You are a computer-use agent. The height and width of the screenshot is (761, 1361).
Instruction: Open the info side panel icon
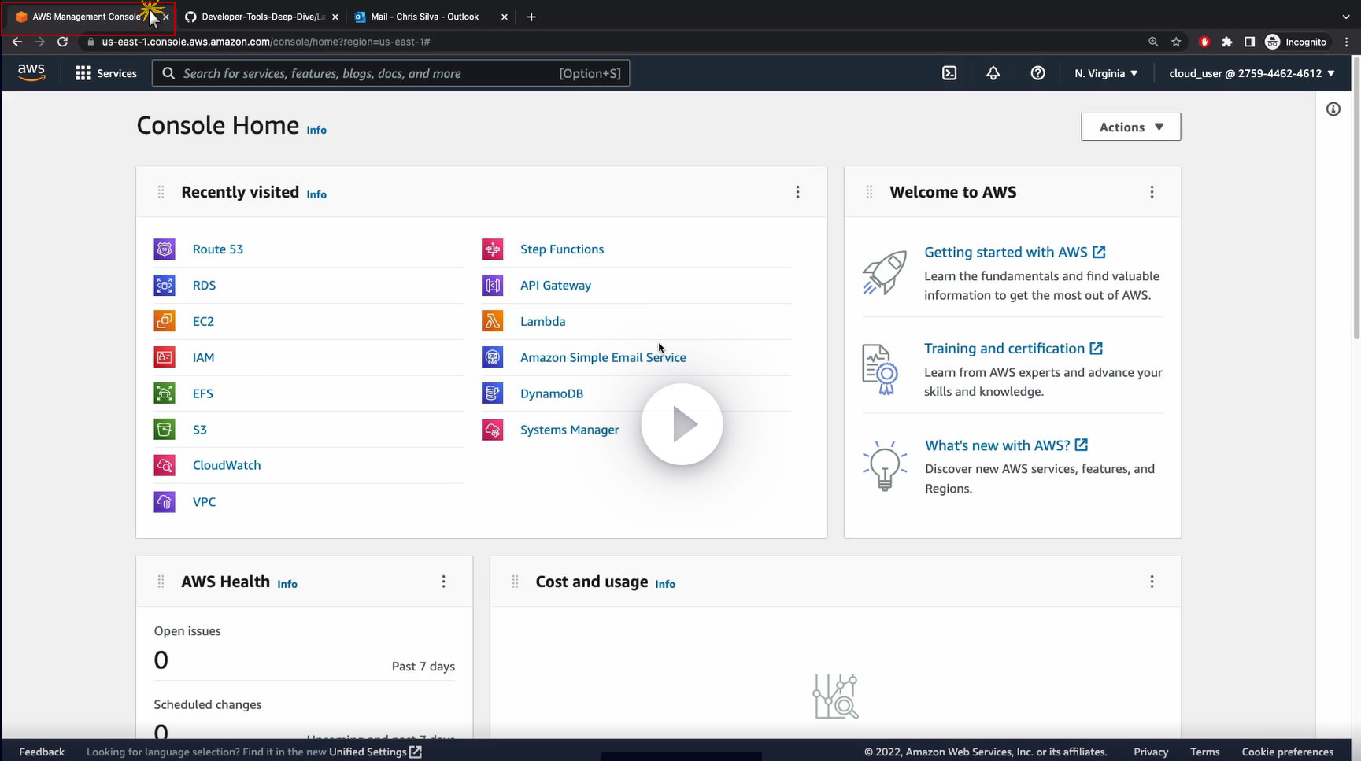click(x=1333, y=109)
